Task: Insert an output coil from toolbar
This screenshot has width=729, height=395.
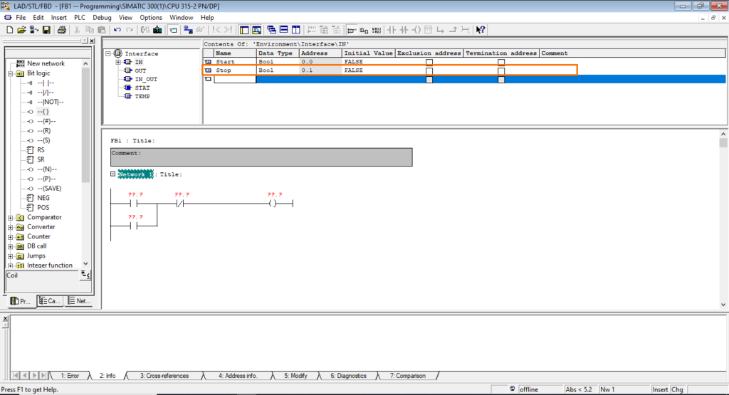Action: click(416, 30)
